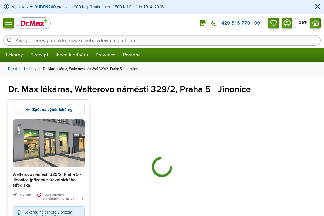Open the Lékárny menu item
The image size is (324, 216).
14,55
